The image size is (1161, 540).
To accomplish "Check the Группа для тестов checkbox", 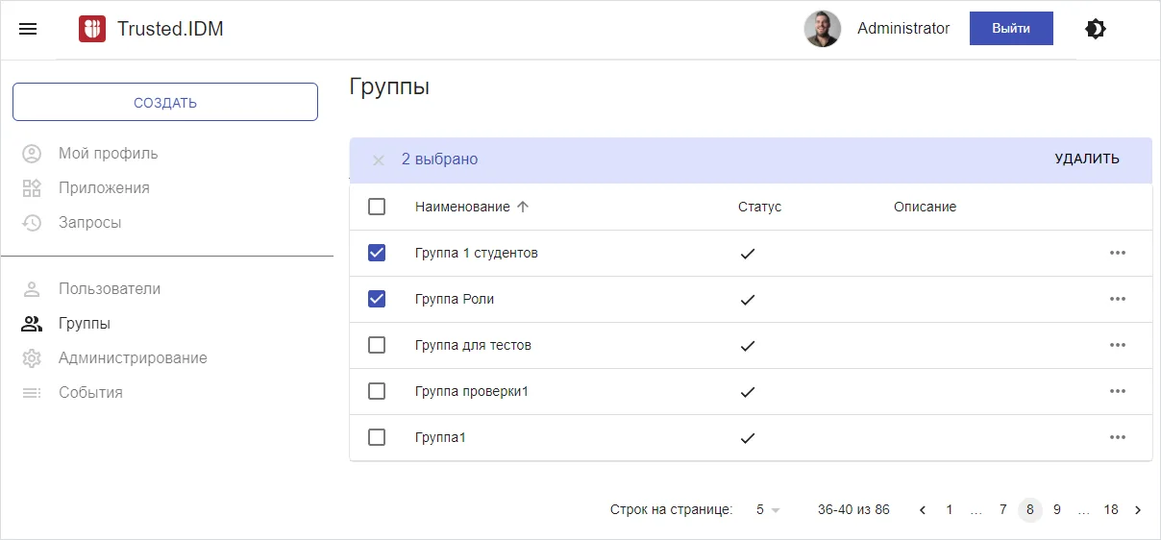I will click(x=377, y=345).
